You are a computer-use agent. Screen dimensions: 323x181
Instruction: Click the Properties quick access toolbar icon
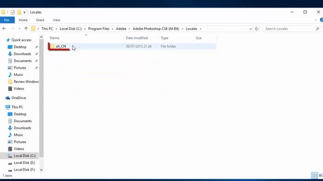tap(13, 12)
